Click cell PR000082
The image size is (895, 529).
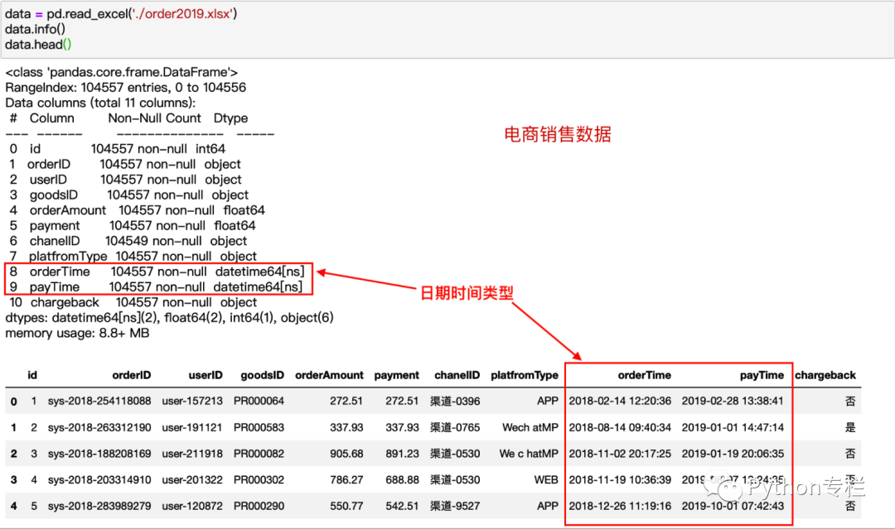259,454
